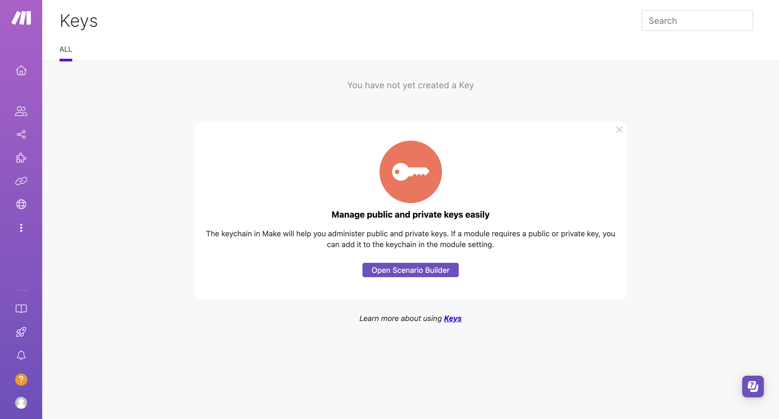Open the Connections chain link icon
This screenshot has width=779, height=419.
pyautogui.click(x=21, y=181)
